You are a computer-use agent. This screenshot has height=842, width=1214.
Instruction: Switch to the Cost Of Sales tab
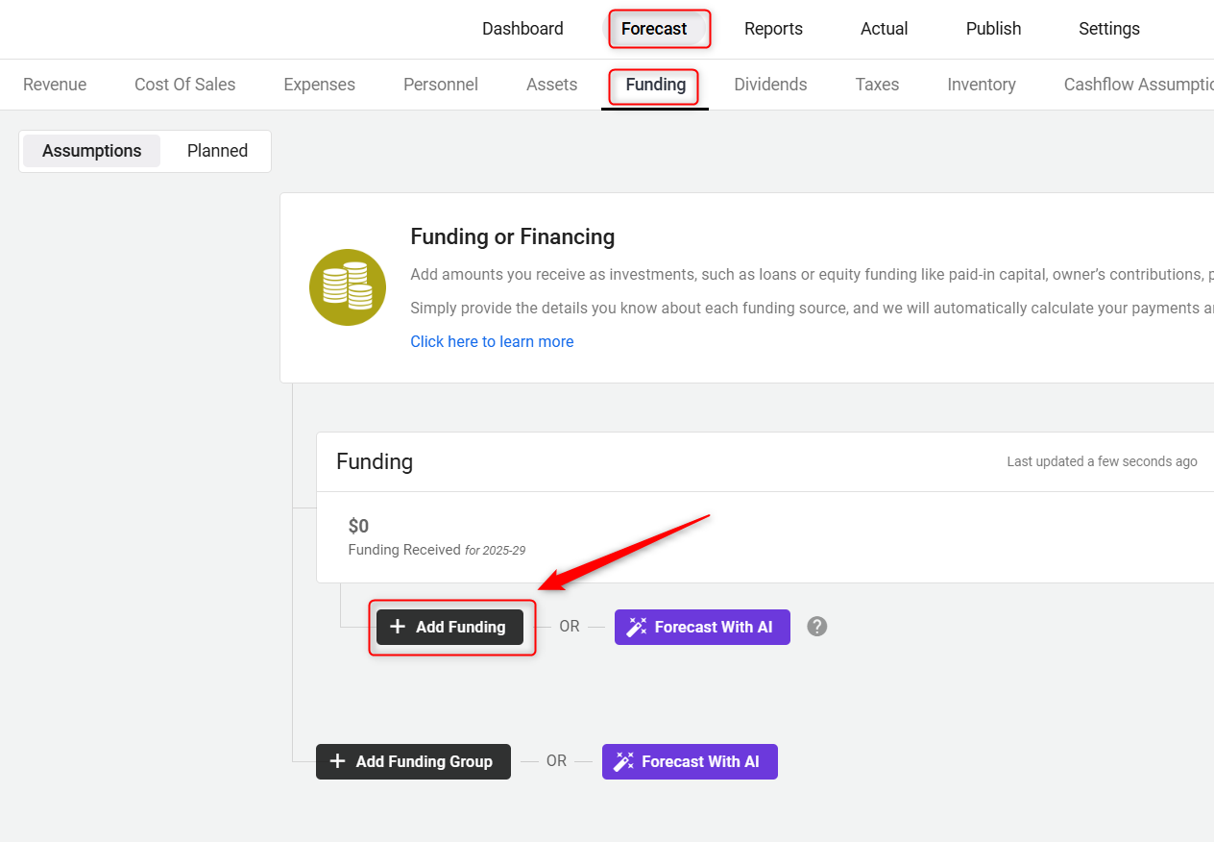(185, 85)
